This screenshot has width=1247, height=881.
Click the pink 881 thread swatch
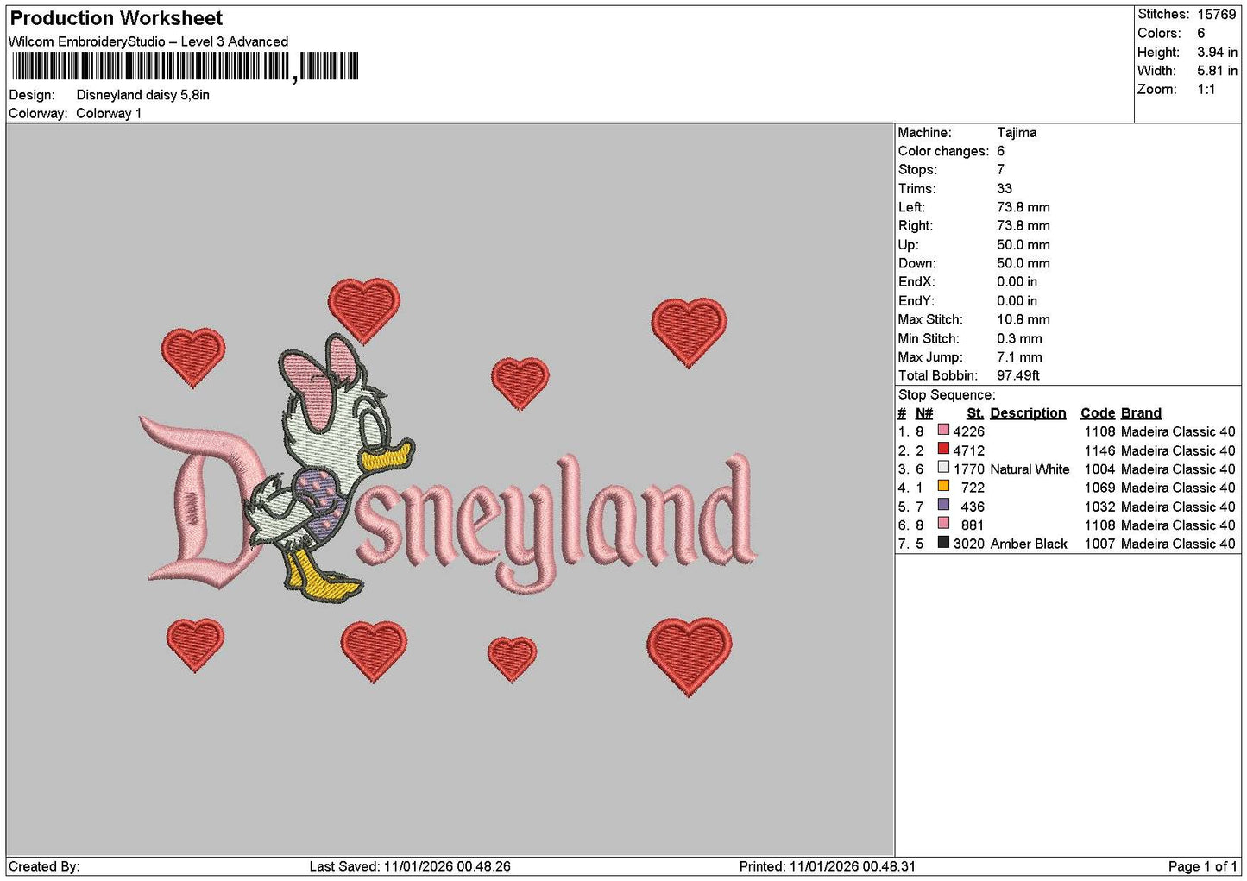(943, 524)
